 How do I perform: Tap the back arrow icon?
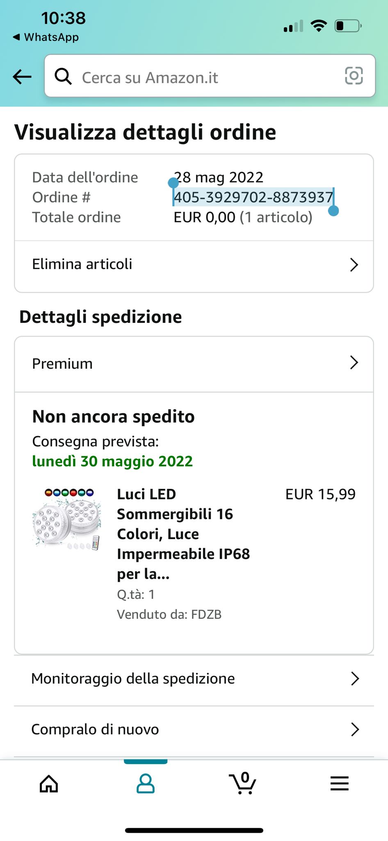coord(22,76)
